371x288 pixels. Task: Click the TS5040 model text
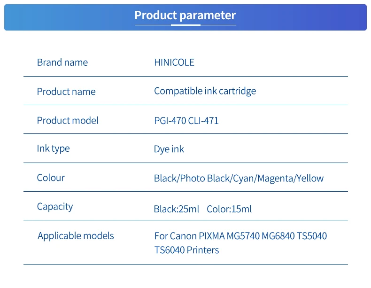click(312, 236)
